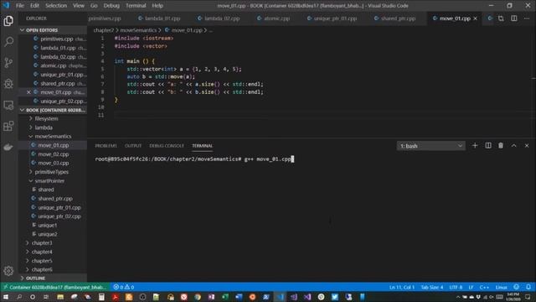The width and height of the screenshot is (536, 302).
Task: Change the UTF-8 file encoding
Action: [x=456, y=287]
